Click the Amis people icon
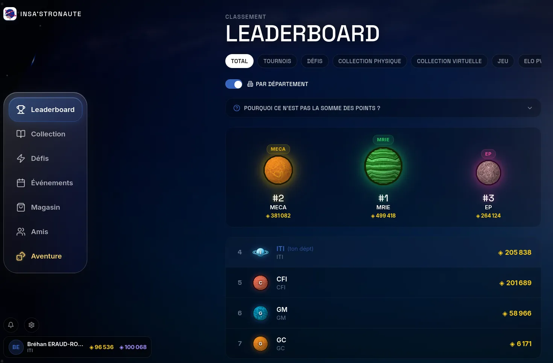The width and height of the screenshot is (553, 363). point(21,231)
